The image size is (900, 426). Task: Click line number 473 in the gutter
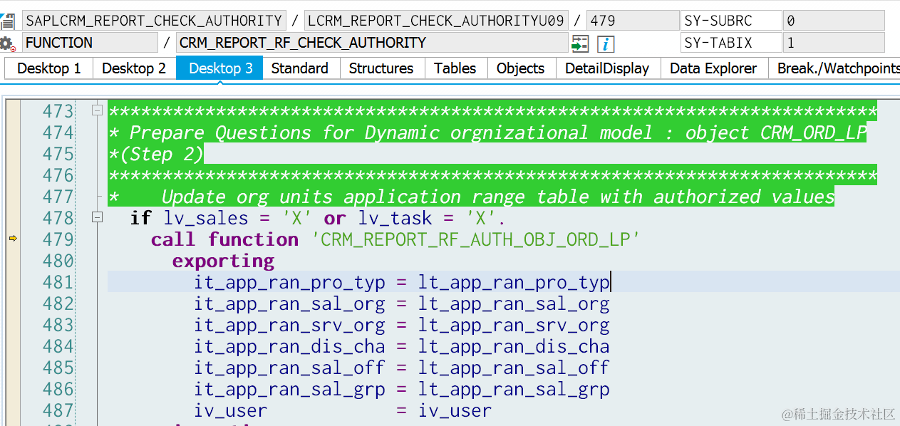point(58,111)
